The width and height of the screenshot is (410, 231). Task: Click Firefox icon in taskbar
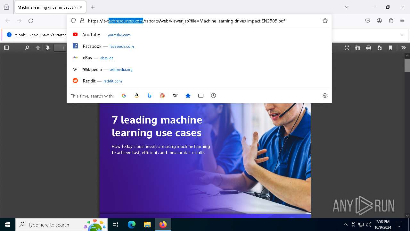click(x=163, y=225)
